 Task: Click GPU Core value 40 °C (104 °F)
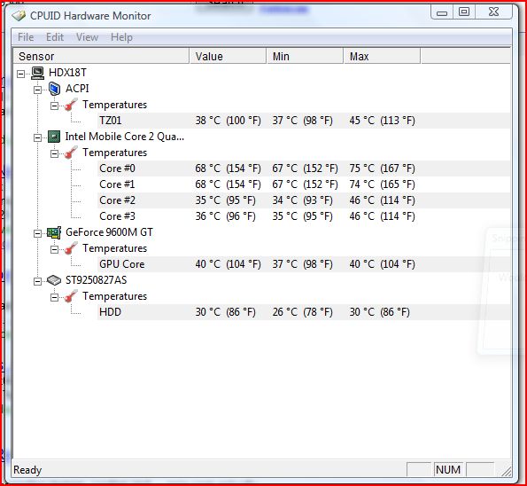pos(228,264)
